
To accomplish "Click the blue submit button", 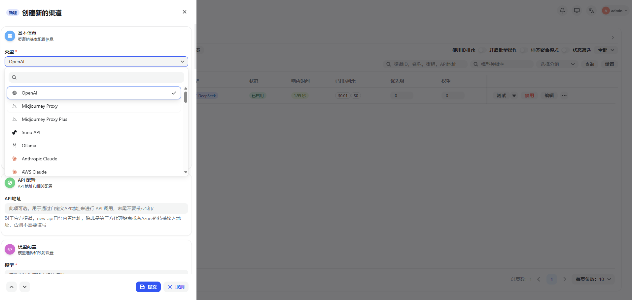I will click(x=148, y=287).
